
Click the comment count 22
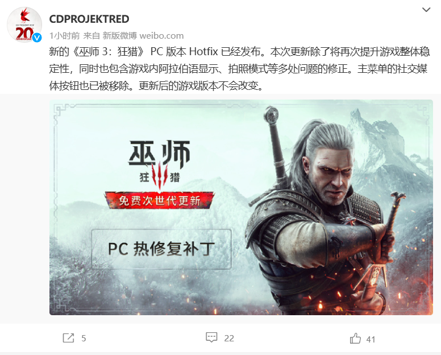point(229,339)
